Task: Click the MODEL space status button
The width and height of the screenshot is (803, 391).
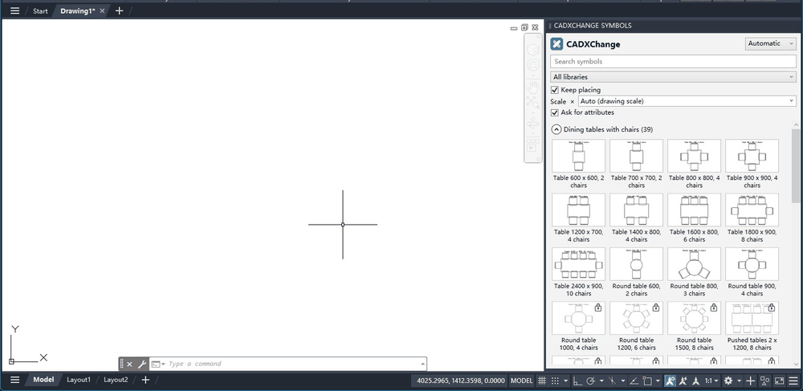Action: tap(522, 381)
